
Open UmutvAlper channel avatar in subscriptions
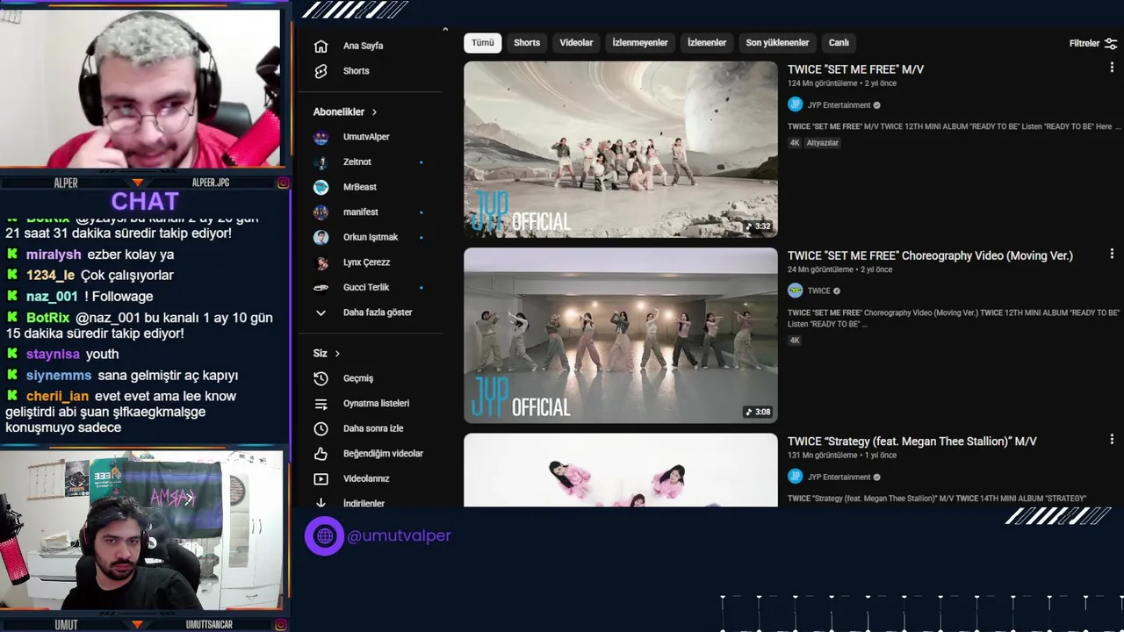pos(321,137)
